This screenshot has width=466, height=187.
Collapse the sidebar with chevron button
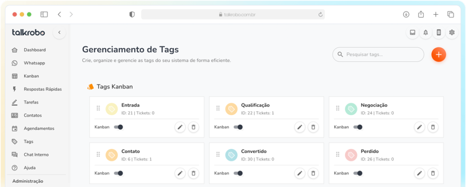click(59, 32)
